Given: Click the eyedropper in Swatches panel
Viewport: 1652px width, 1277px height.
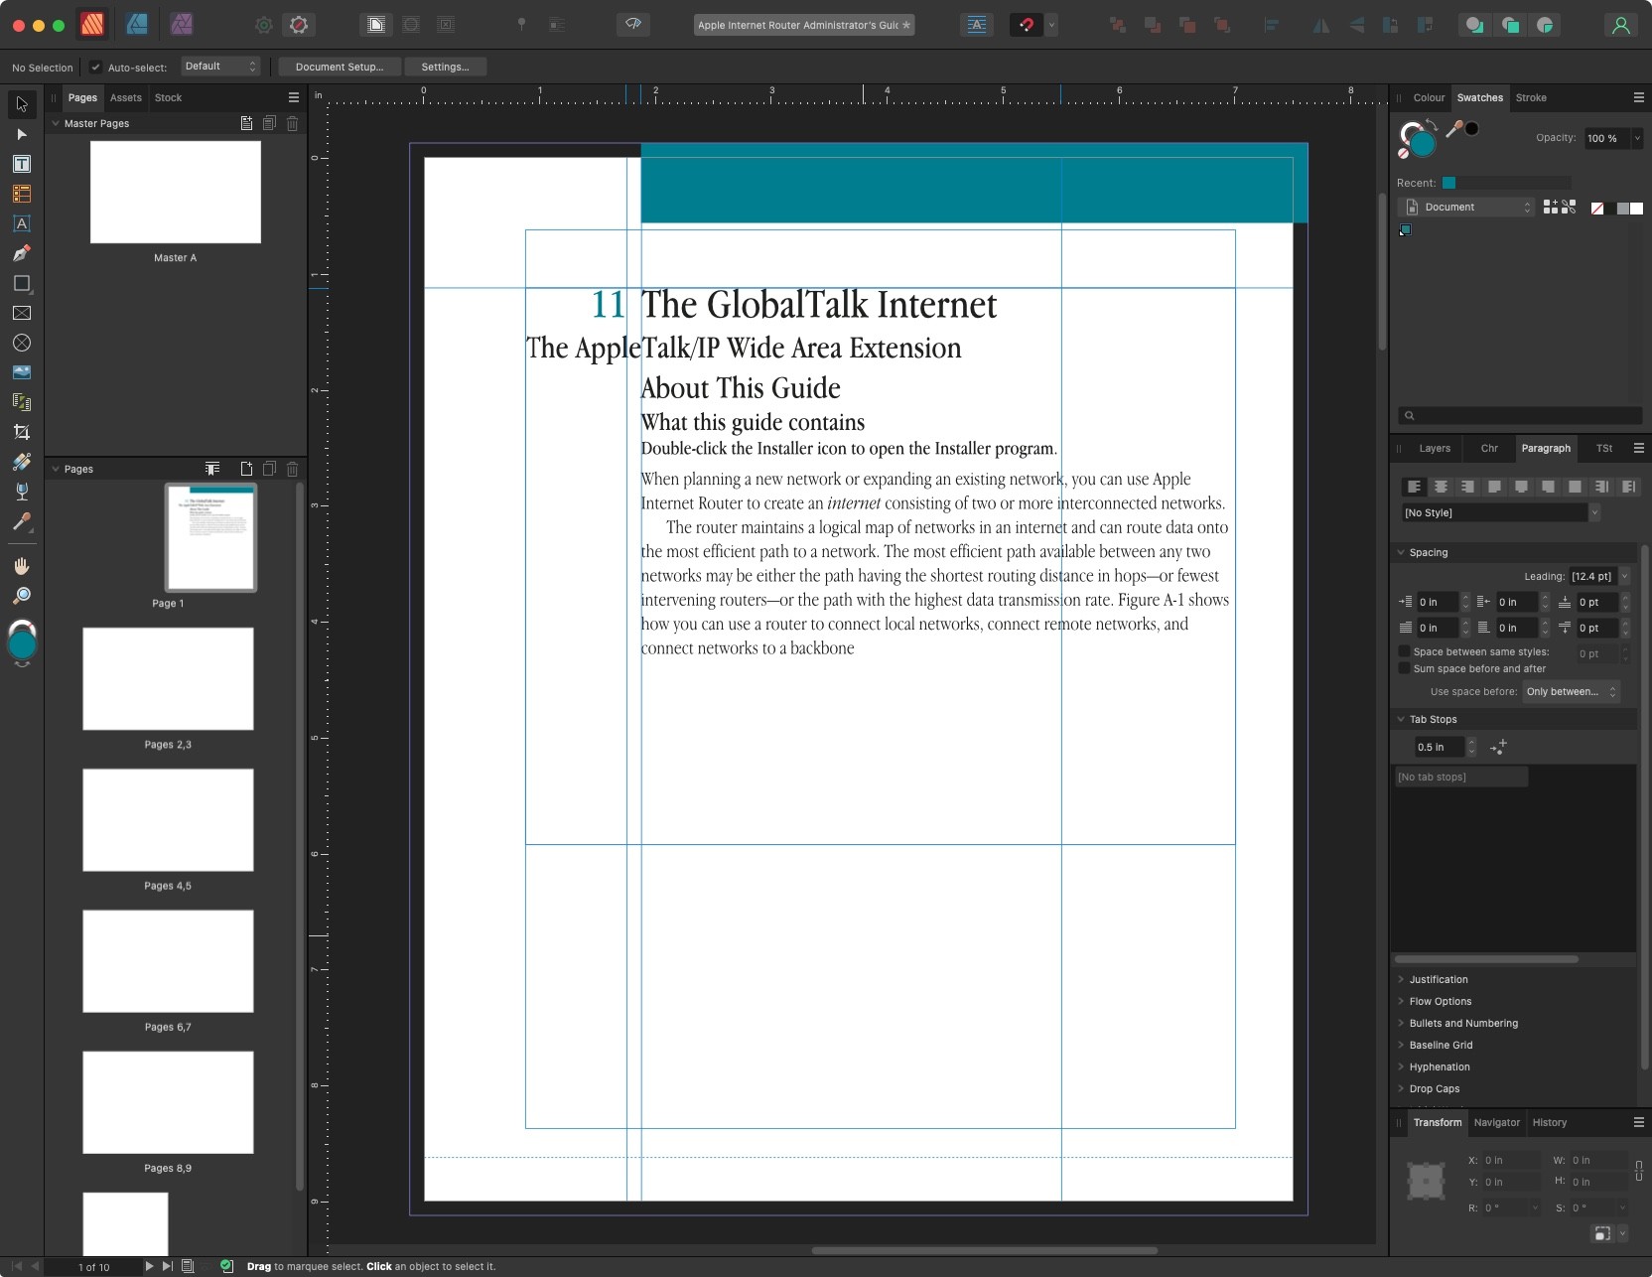Looking at the screenshot, I should coord(1454,129).
